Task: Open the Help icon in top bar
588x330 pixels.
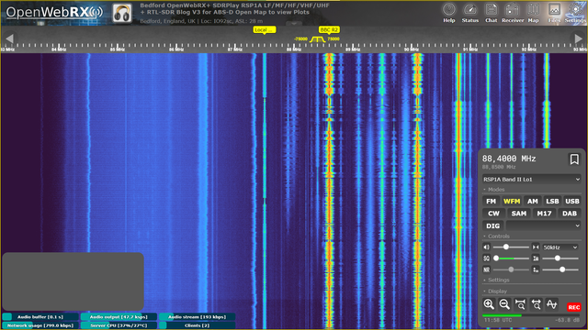Action: point(449,13)
